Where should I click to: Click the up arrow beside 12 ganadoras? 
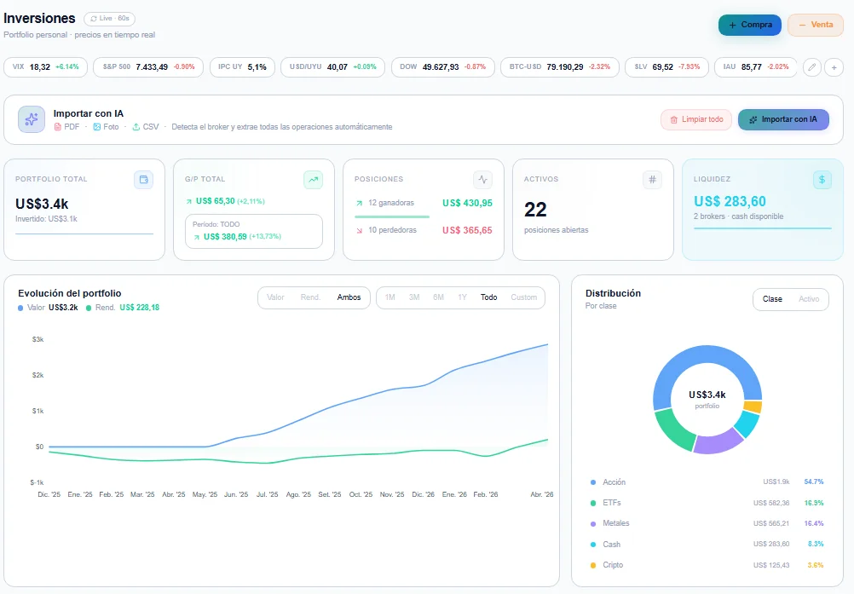click(x=359, y=203)
